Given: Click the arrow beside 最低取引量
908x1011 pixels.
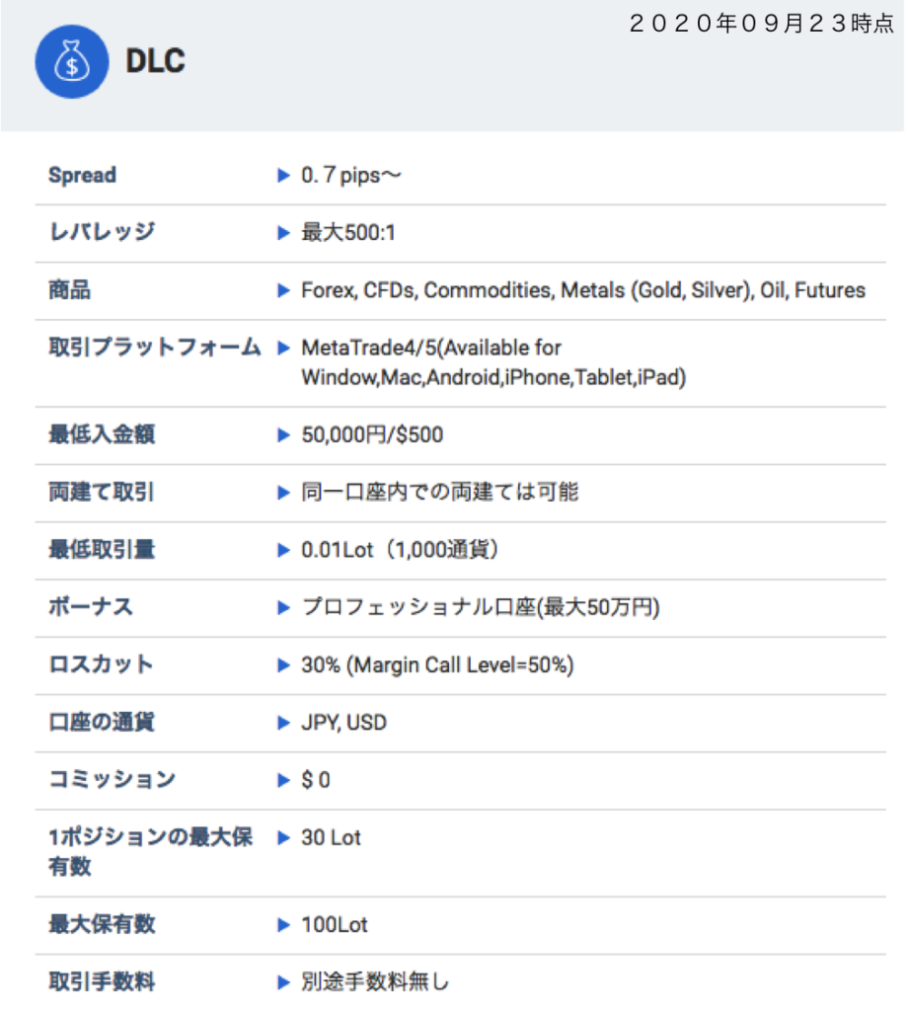Looking at the screenshot, I should click(283, 550).
